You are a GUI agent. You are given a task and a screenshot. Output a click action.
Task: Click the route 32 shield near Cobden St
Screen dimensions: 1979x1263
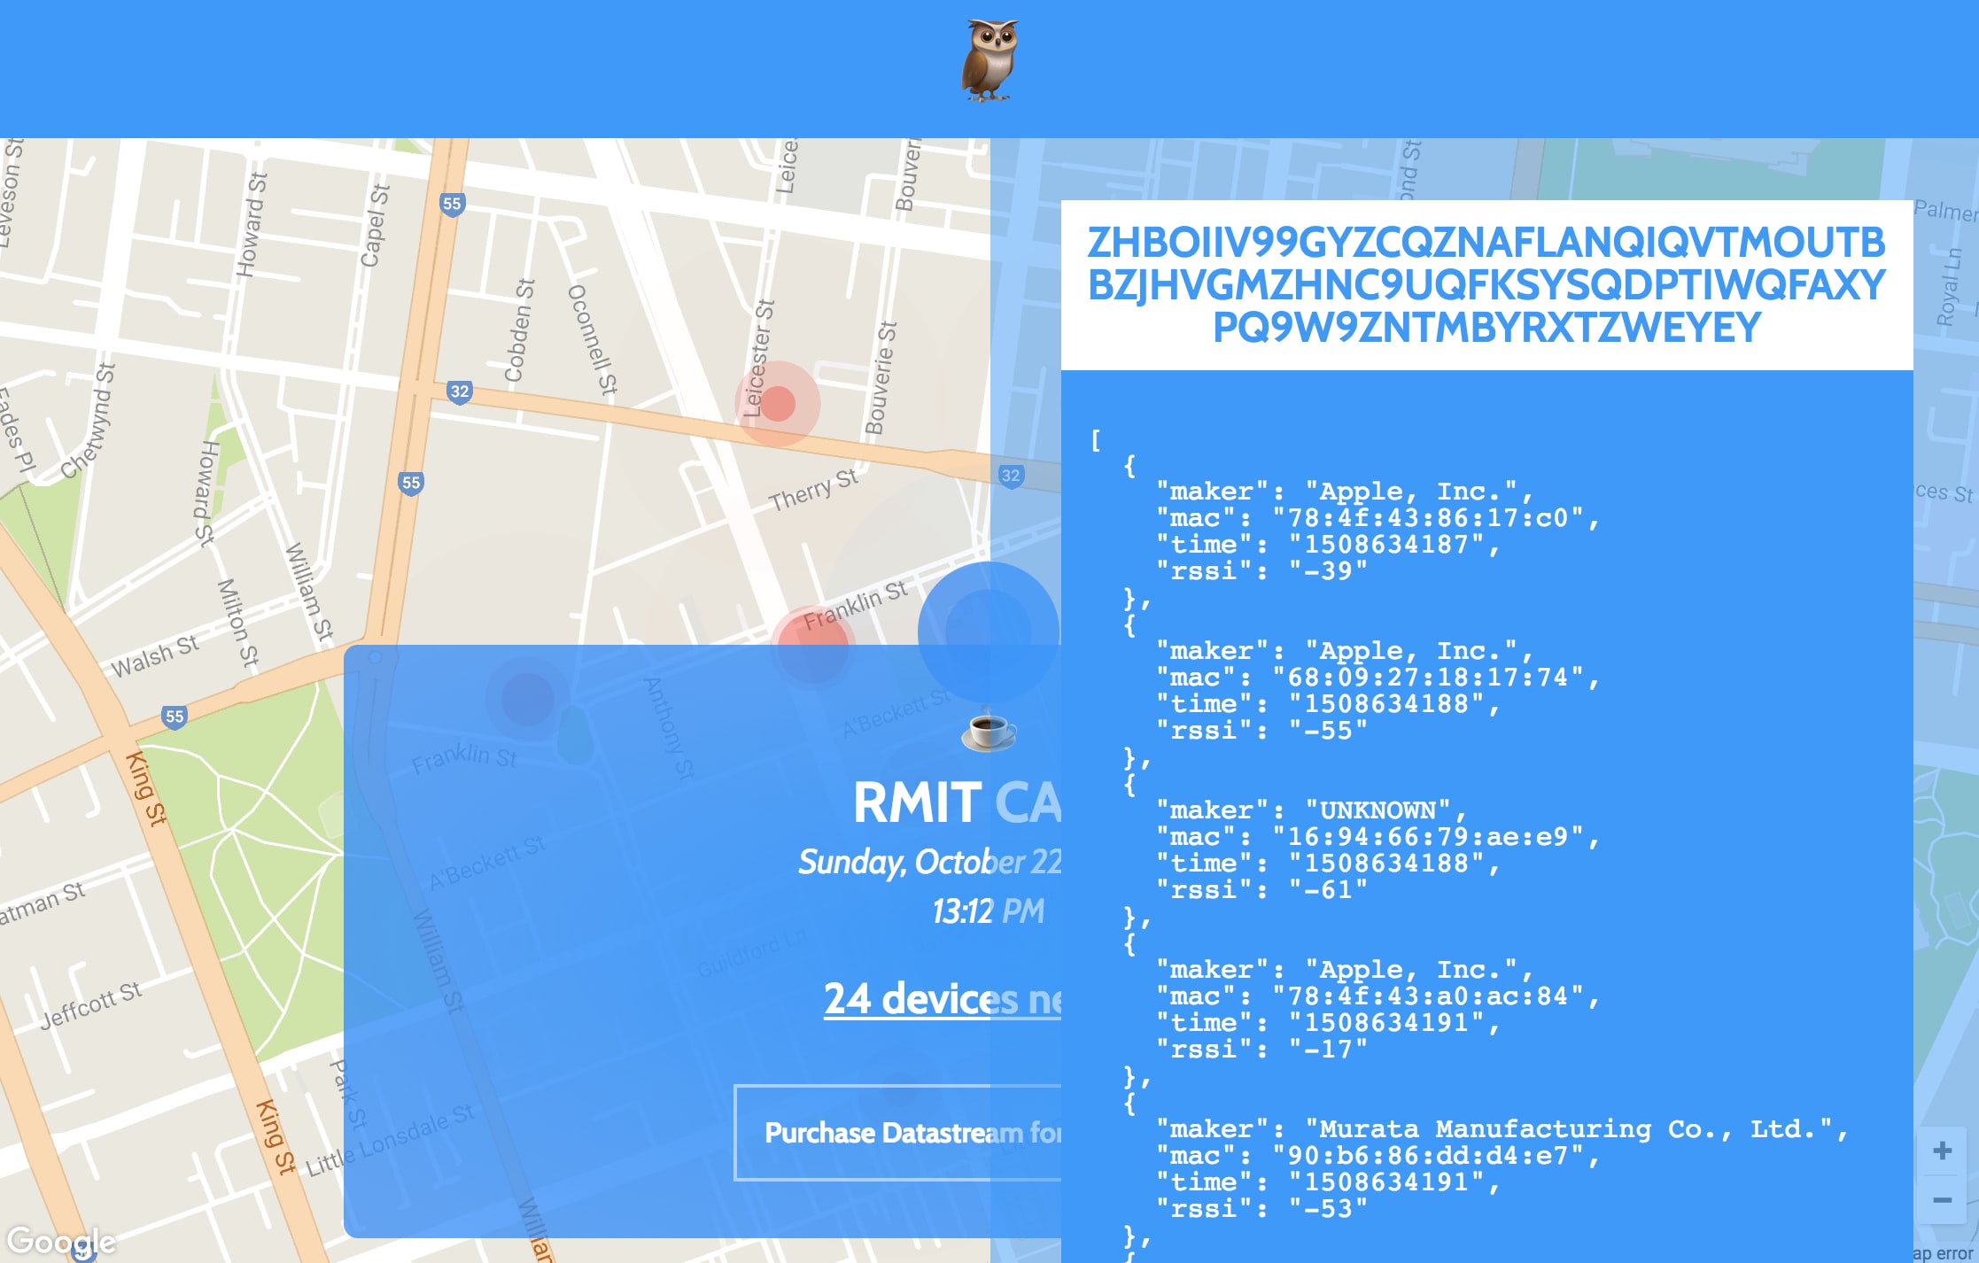[x=459, y=391]
